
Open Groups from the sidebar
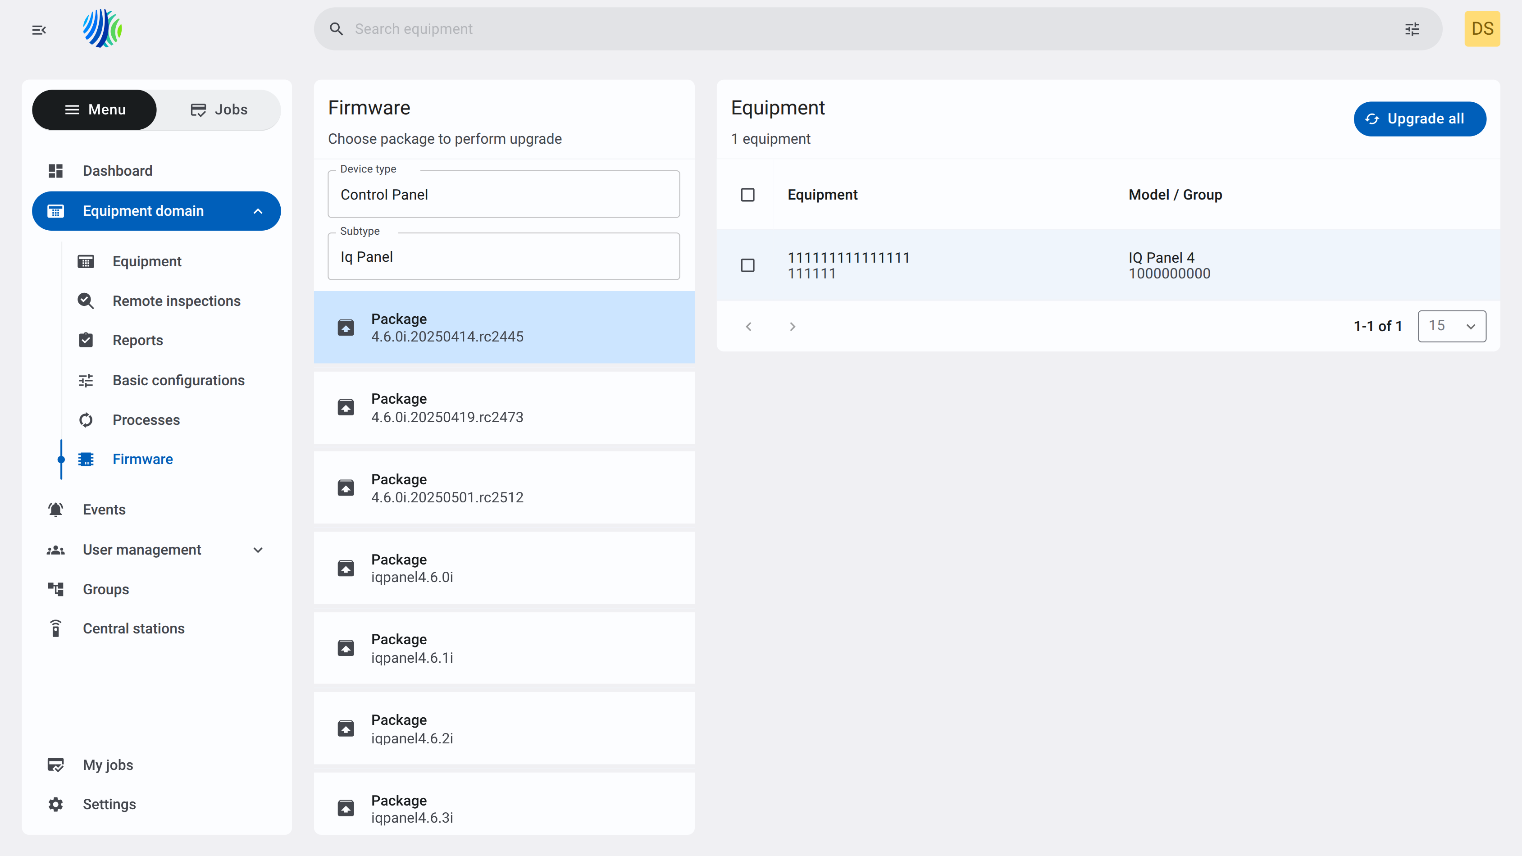click(156, 589)
